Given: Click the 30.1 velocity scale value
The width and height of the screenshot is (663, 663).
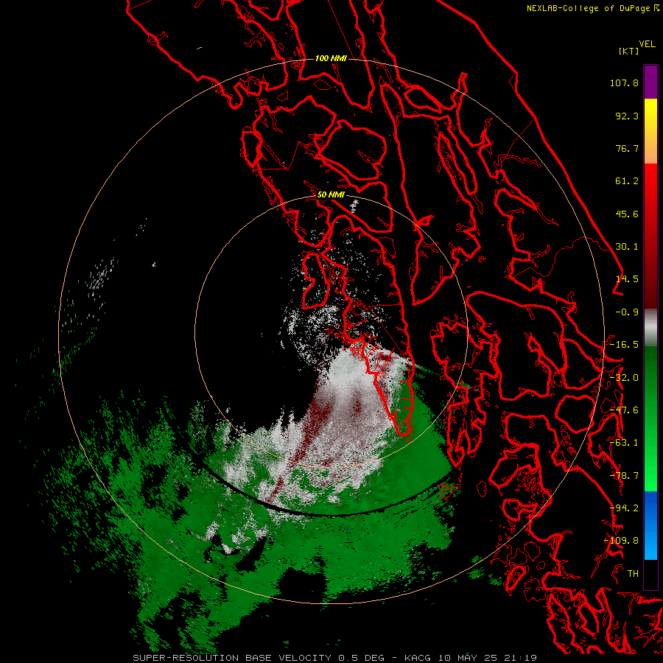Looking at the screenshot, I should coord(627,247).
